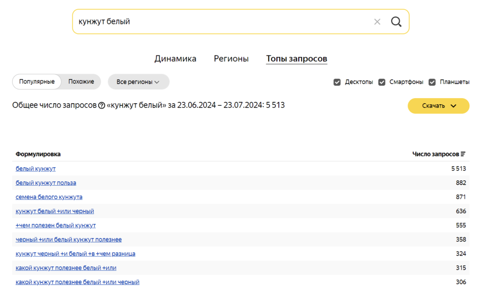Clear the search query with the X icon
The height and width of the screenshot is (298, 481).
(x=377, y=22)
